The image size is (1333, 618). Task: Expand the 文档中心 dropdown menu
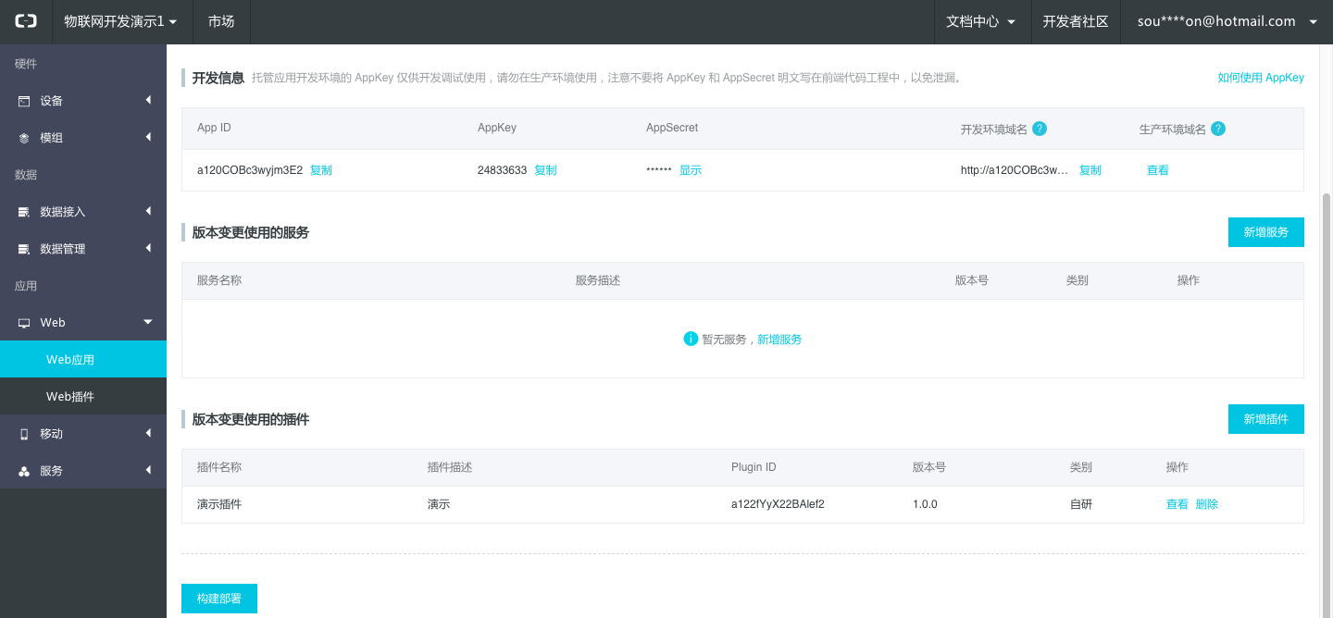click(x=982, y=21)
